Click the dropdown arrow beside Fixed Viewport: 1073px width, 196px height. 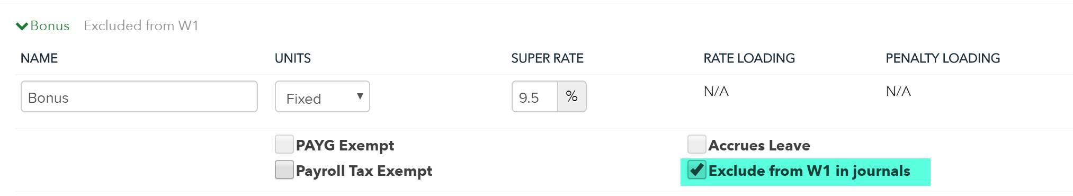pyautogui.click(x=360, y=96)
